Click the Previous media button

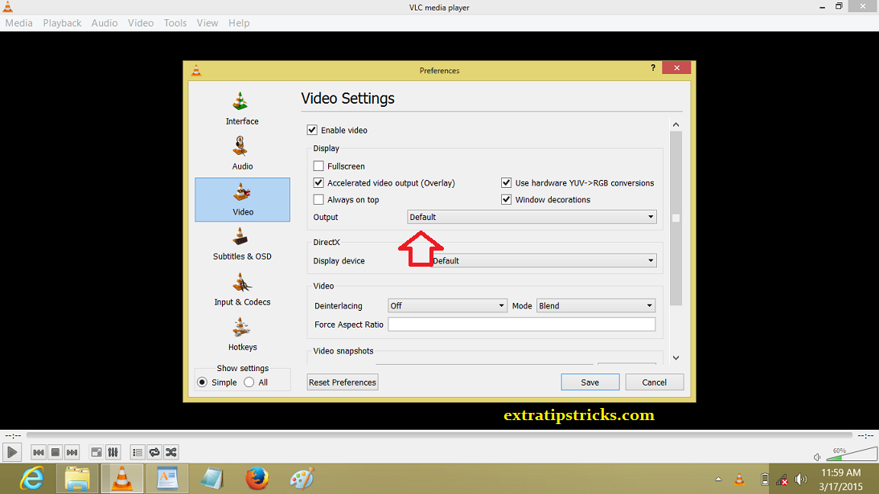click(38, 452)
